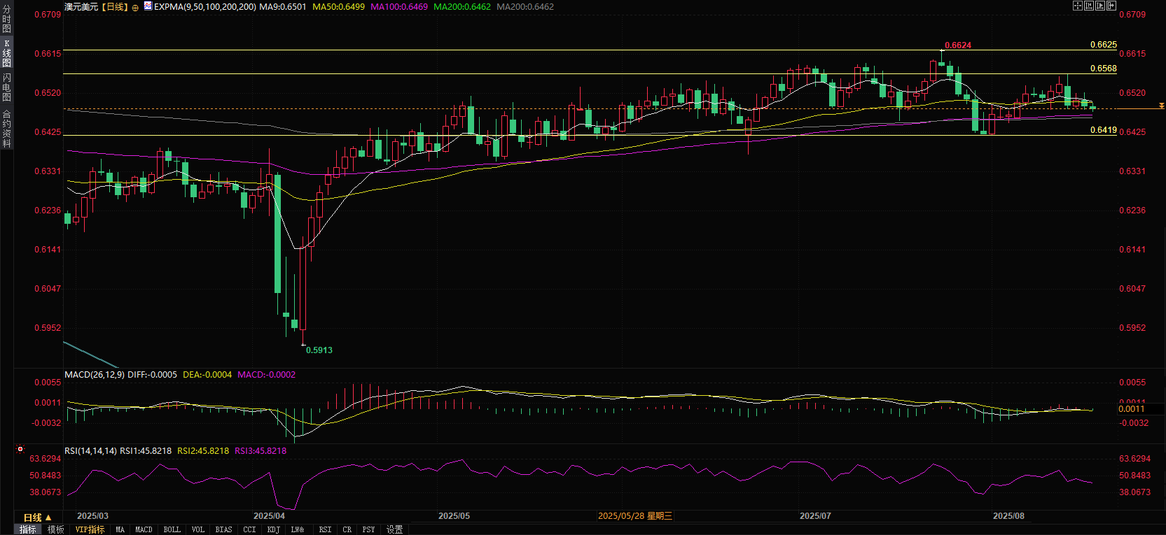Choose the LW& indicator button

(298, 529)
